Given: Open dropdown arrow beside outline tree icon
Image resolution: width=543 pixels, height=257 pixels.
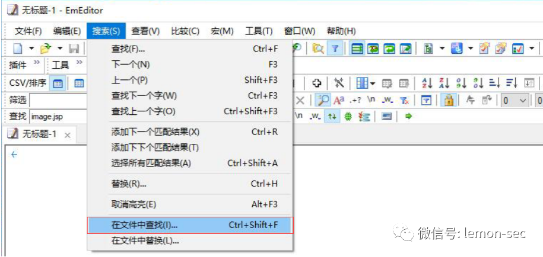Looking at the screenshot, I should click(x=442, y=49).
